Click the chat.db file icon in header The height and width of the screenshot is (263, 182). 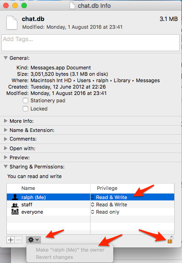12,23
